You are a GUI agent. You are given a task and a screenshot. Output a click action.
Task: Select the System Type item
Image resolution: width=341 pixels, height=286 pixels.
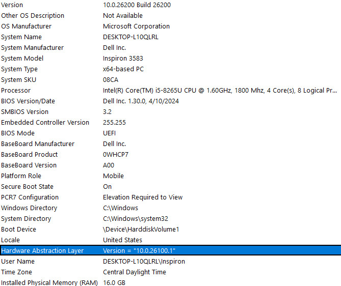pos(19,69)
